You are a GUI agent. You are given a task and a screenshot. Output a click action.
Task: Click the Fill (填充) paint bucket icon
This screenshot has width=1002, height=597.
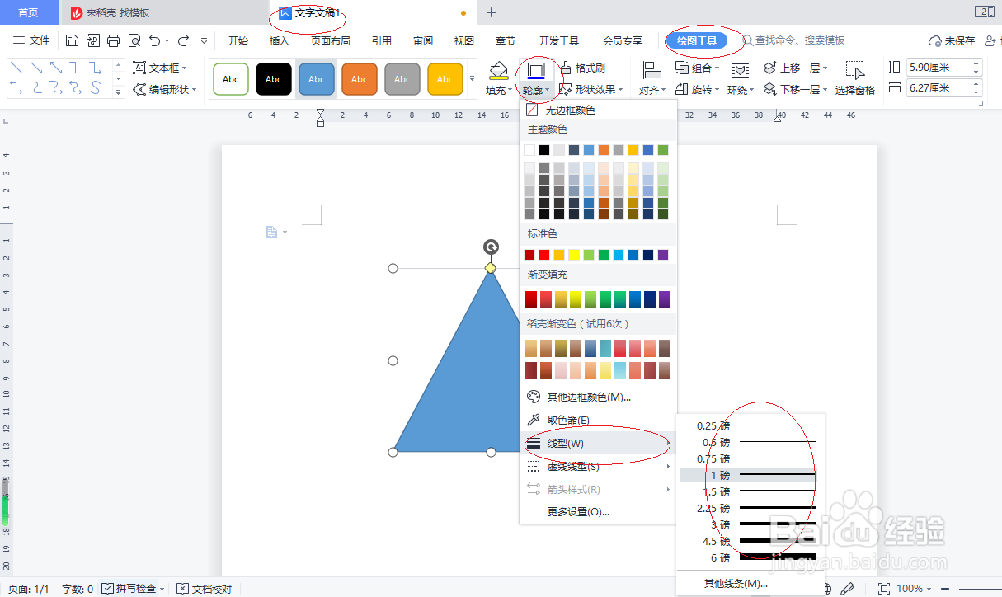(497, 70)
